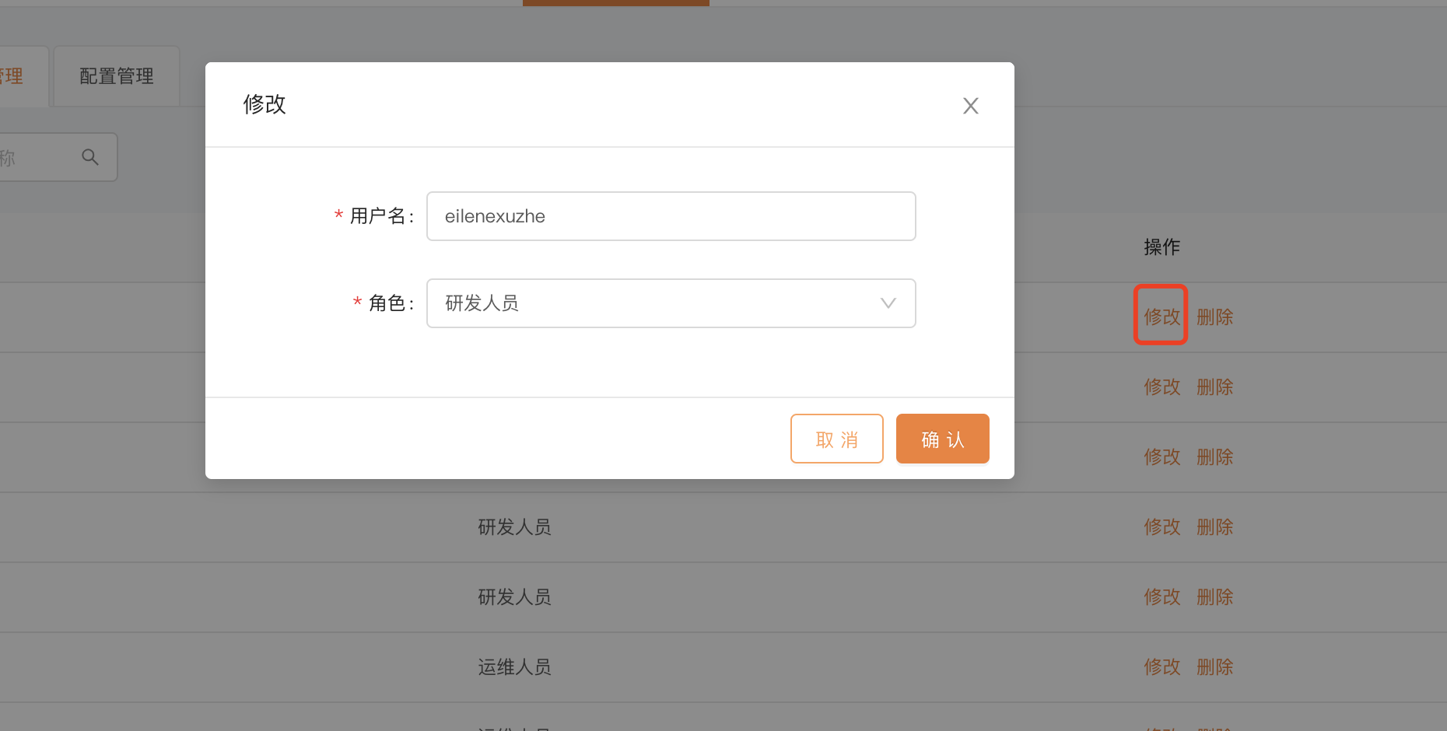Click 删除 in the first visible 研发人员 row
The image size is (1447, 731).
pyautogui.click(x=1214, y=526)
